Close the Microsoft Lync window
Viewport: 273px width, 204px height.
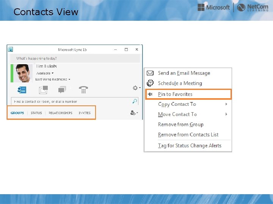click(x=137, y=49)
